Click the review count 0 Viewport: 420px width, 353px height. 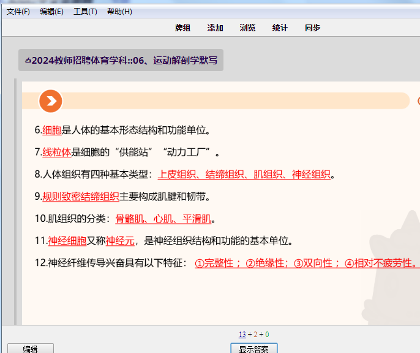(267, 334)
